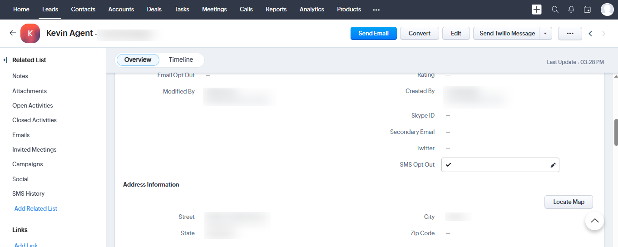The image size is (618, 247).
Task: Open the notifications bell icon
Action: pyautogui.click(x=571, y=10)
